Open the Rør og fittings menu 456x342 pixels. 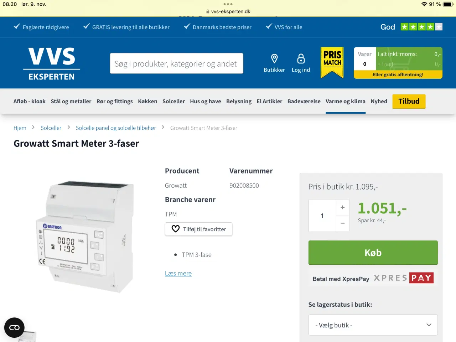(115, 101)
